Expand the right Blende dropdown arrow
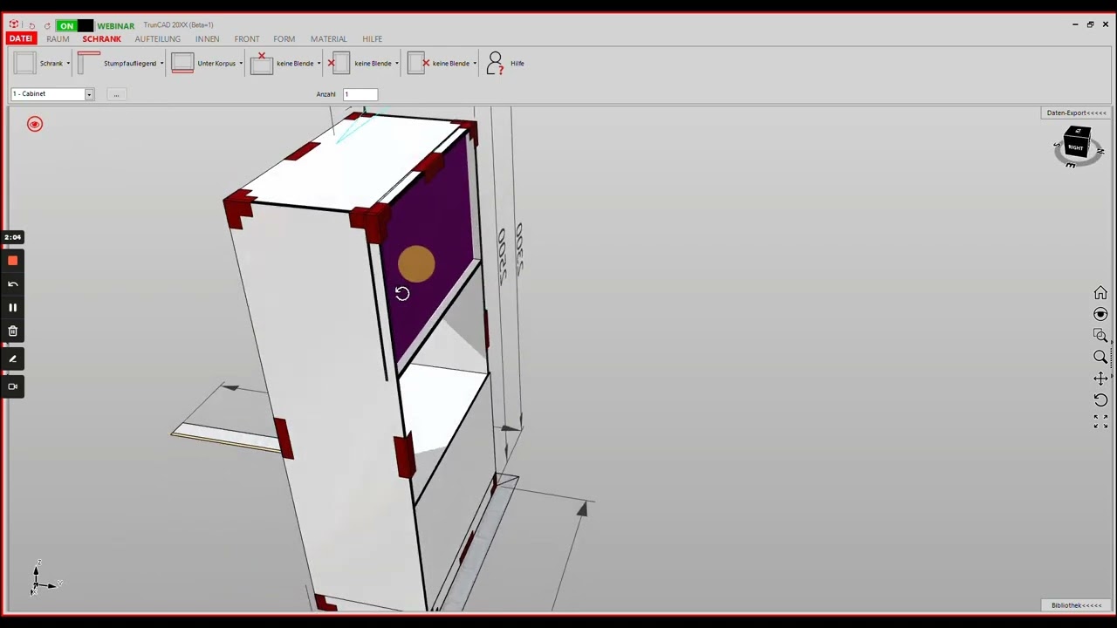Viewport: 1117px width, 628px height. pos(475,64)
